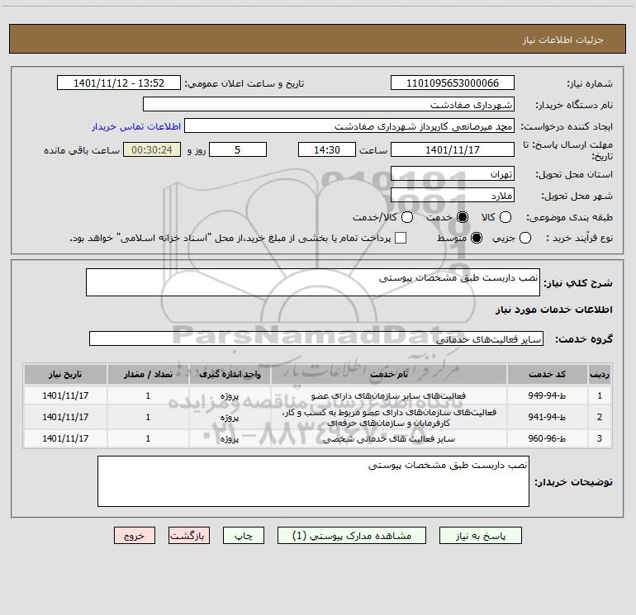Click the deadline date field 1401/11/17
Screen dimensions: 636x615
click(453, 149)
